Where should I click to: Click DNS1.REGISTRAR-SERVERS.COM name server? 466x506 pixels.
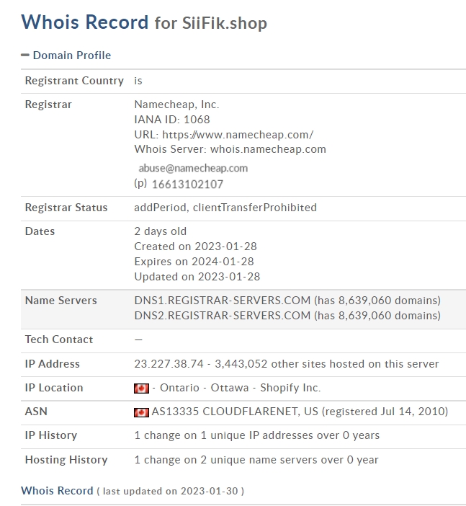coord(223,301)
